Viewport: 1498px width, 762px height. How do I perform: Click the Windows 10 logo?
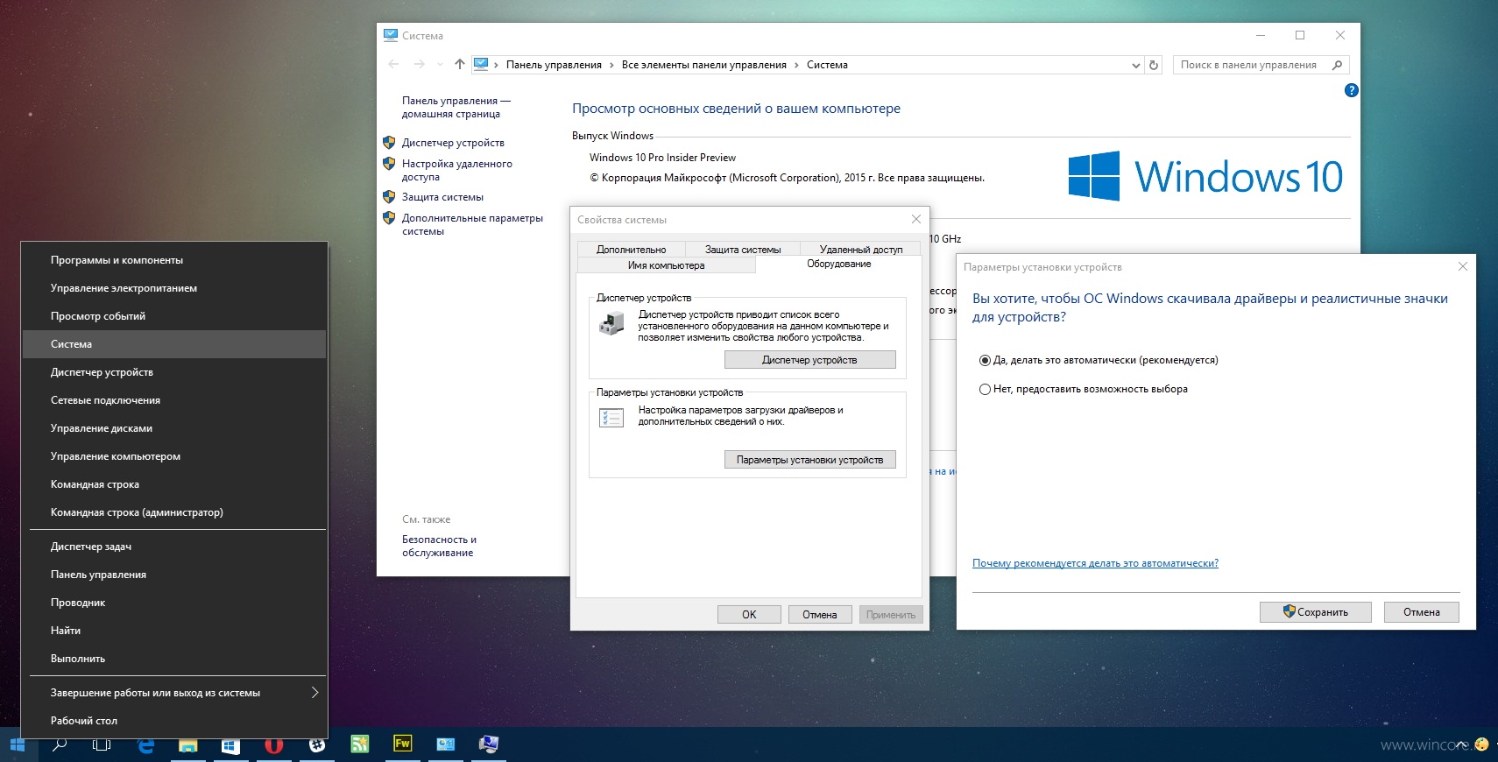point(1205,176)
